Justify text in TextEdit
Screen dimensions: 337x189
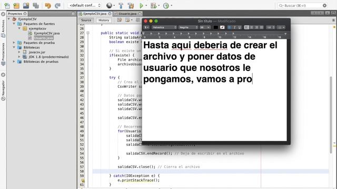(261, 27)
